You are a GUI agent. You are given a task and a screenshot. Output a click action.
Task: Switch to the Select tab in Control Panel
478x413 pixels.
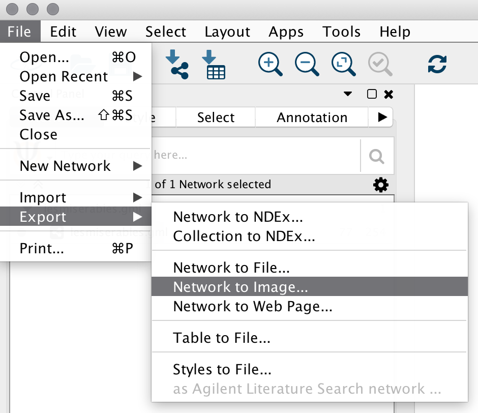point(216,117)
